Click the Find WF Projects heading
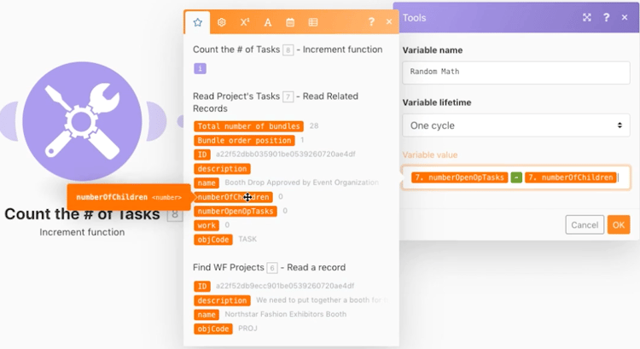Screen dimensions: 640x349 (269, 268)
